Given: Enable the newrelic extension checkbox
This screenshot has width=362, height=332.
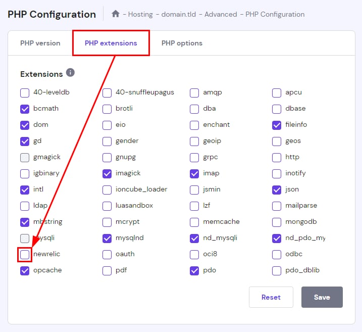Looking at the screenshot, I should 25,254.
